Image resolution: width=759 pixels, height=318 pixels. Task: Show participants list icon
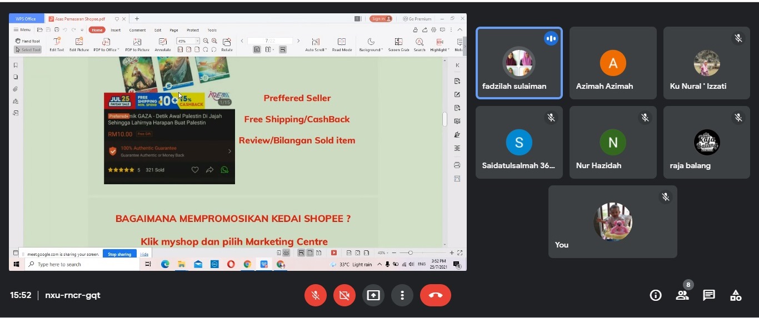tap(682, 295)
